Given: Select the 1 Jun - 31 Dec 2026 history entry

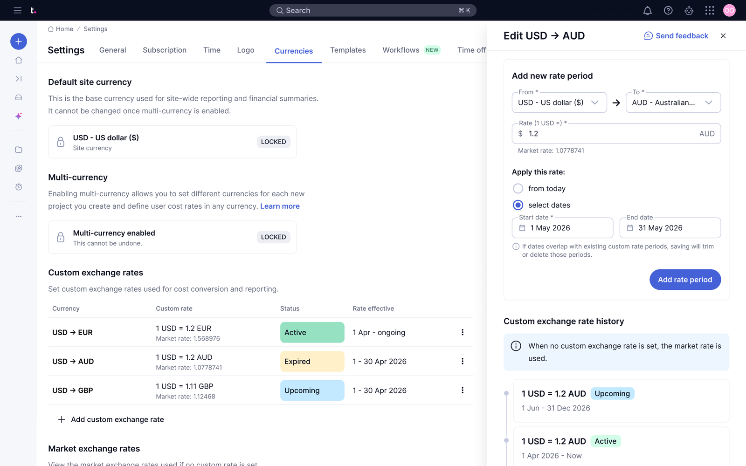Looking at the screenshot, I should tap(621, 401).
